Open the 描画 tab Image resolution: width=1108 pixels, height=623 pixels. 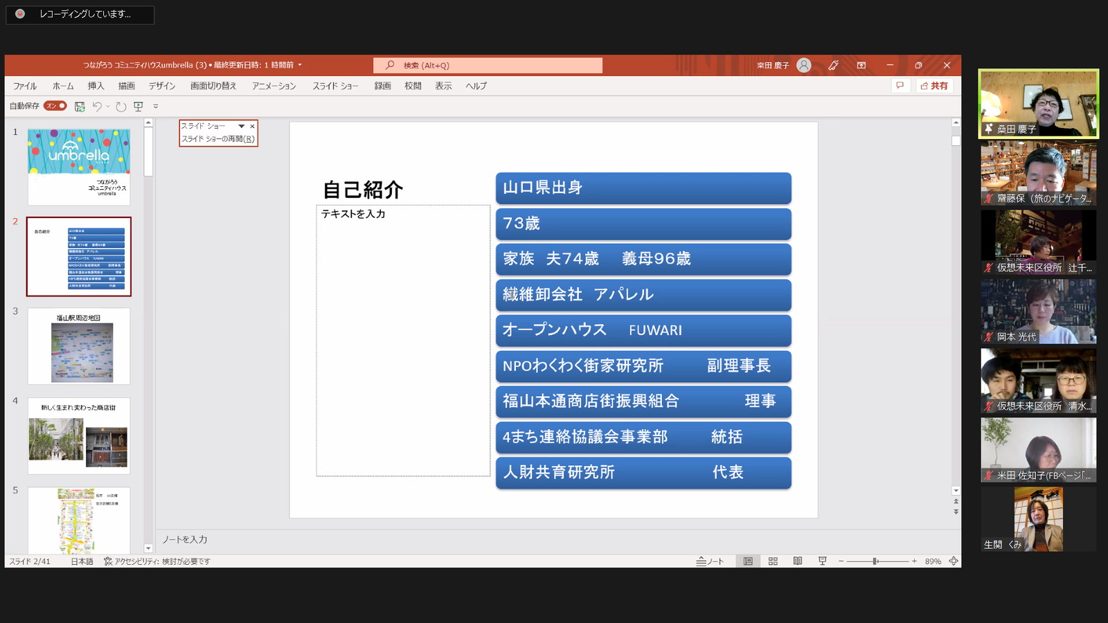coord(126,86)
